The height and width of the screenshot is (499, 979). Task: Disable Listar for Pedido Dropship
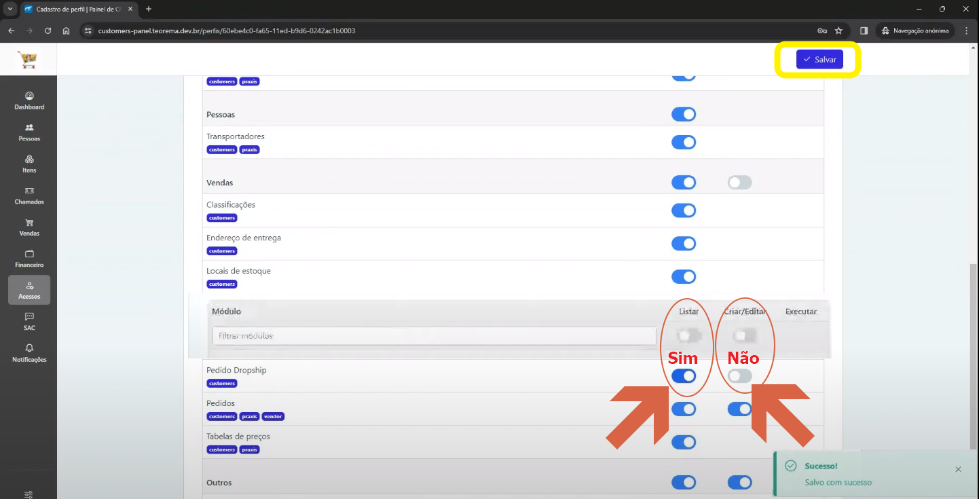[684, 375]
